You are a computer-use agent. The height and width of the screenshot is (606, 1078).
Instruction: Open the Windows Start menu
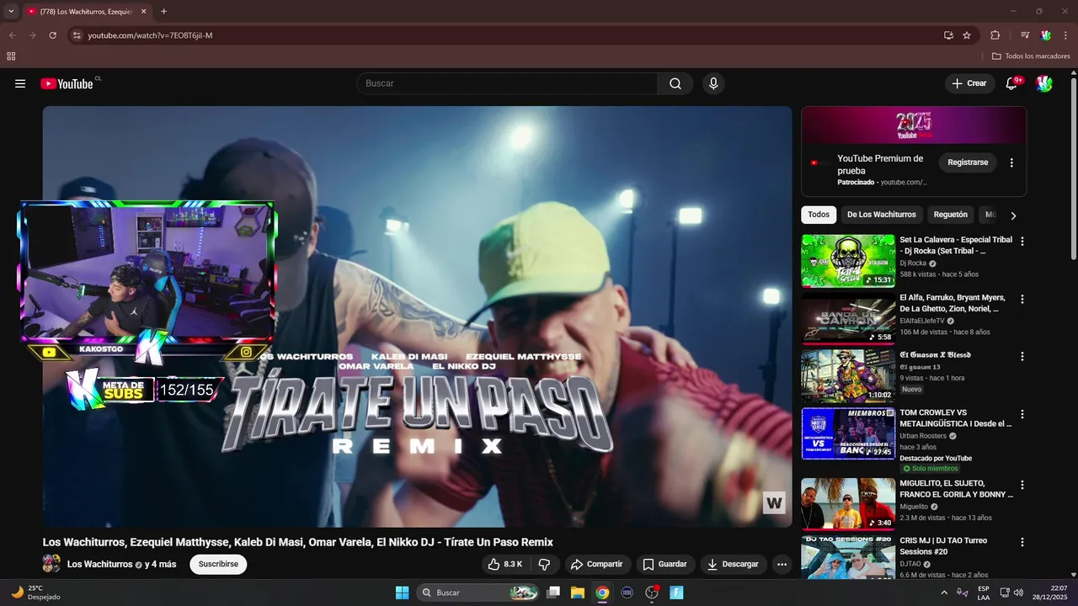402,593
